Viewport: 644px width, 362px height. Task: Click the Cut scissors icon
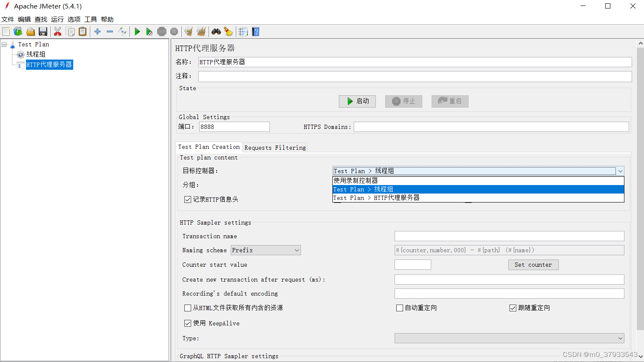coord(58,31)
